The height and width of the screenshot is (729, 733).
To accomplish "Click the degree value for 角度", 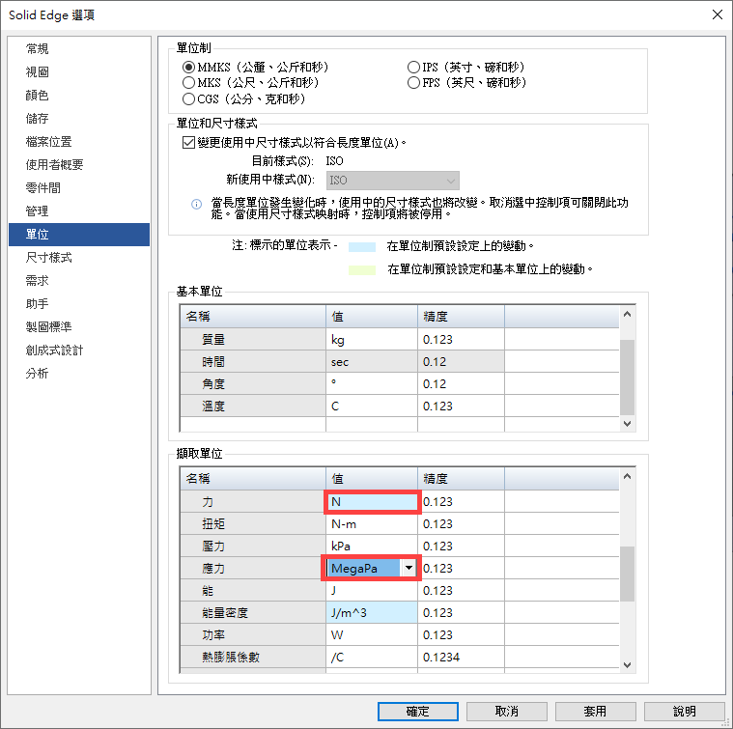I will (x=372, y=383).
